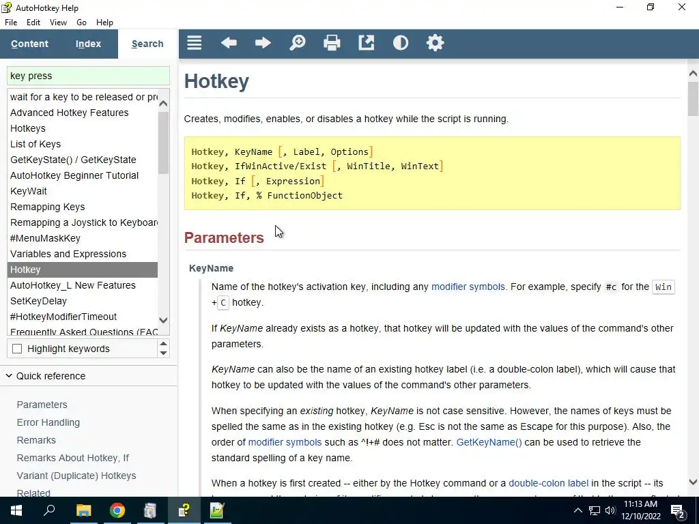The height and width of the screenshot is (524, 699).
Task: Click the content scrollbar down arrow
Action: tap(693, 482)
